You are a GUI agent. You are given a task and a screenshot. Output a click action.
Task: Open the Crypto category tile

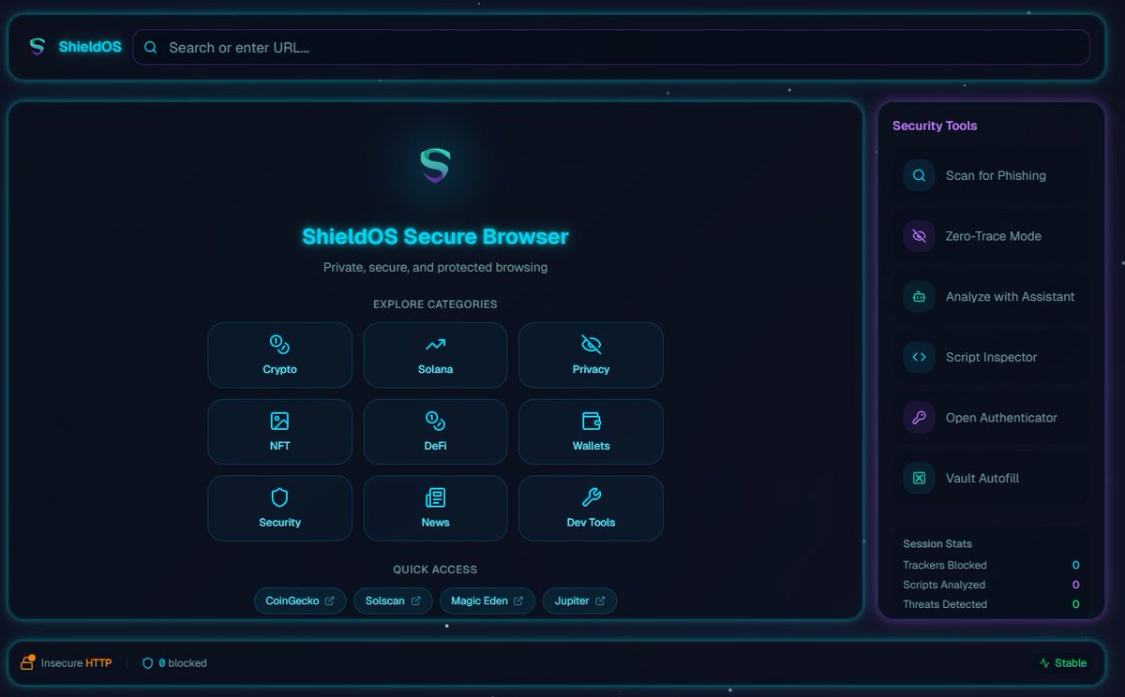click(x=279, y=355)
